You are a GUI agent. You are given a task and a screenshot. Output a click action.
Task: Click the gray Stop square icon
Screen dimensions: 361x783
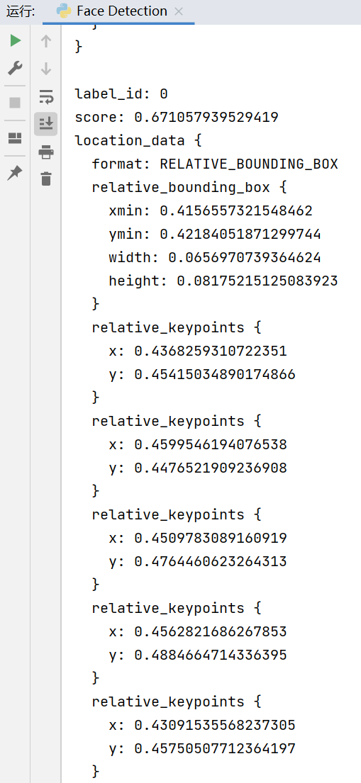click(x=15, y=102)
